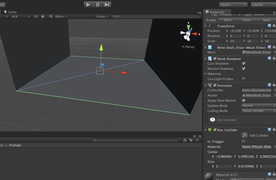
Task: Open Mesh Filter help icon
Action: (269, 47)
